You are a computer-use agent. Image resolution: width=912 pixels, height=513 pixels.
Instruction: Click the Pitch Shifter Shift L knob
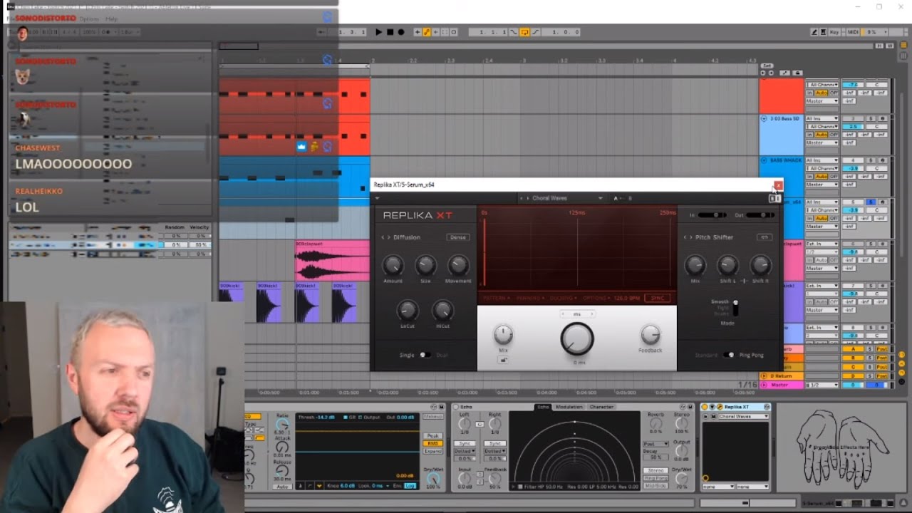click(727, 265)
